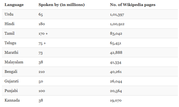
Task: Select the 170 + speakers cell
Action: point(43,34)
